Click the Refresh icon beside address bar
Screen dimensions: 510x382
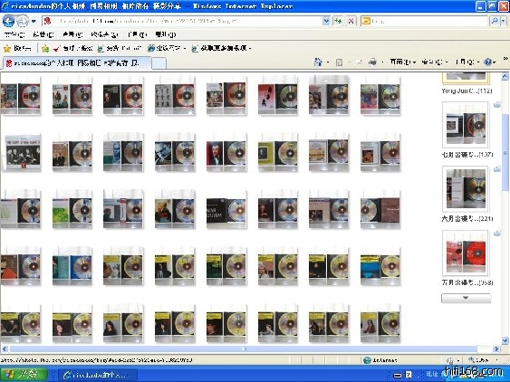coord(338,21)
